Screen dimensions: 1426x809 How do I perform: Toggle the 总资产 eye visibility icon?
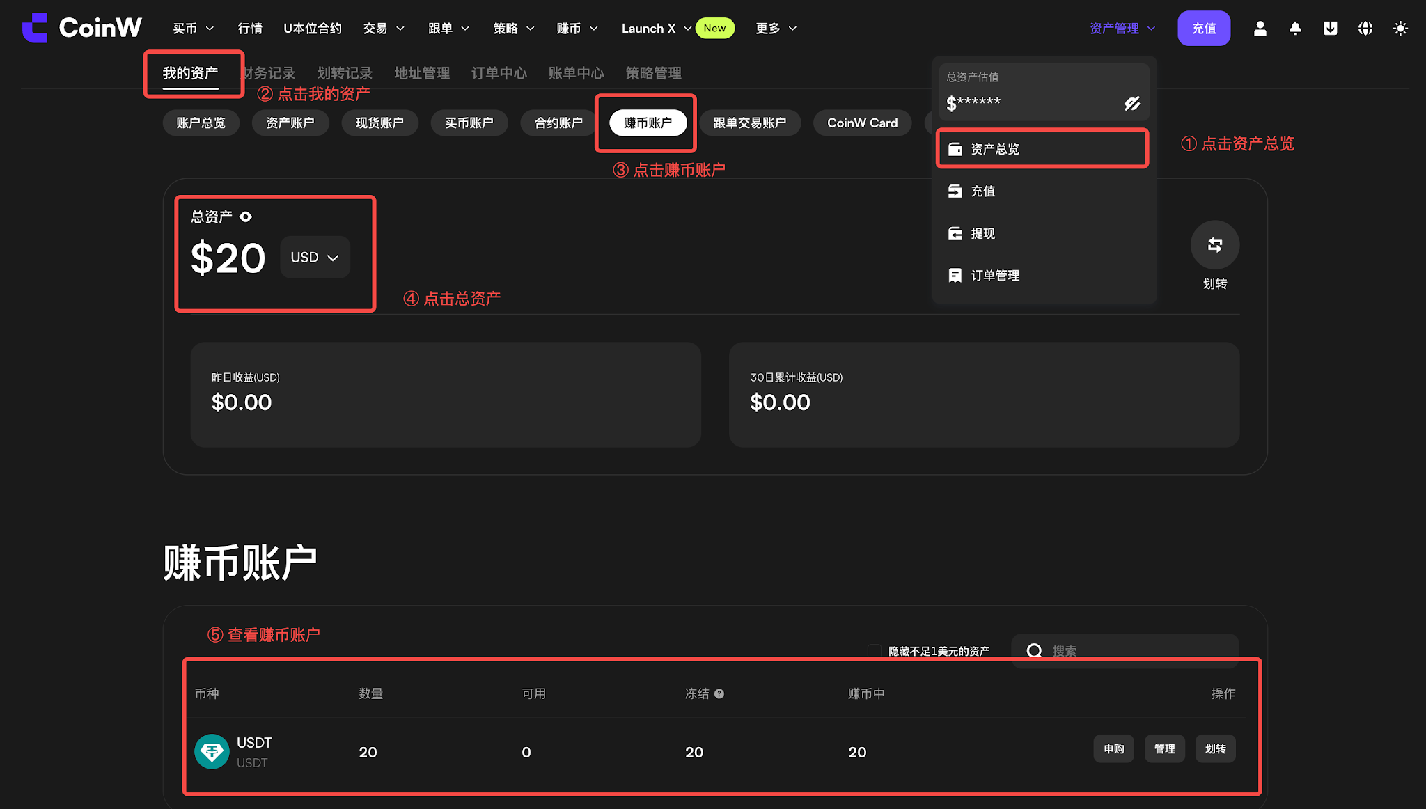point(246,217)
